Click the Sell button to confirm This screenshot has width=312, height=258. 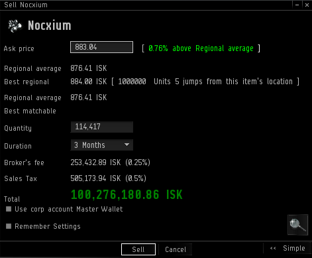[138, 249]
